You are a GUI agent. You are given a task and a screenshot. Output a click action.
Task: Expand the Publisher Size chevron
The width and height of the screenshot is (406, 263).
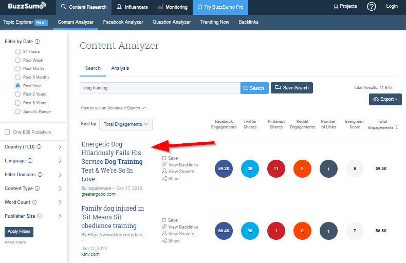click(60, 216)
